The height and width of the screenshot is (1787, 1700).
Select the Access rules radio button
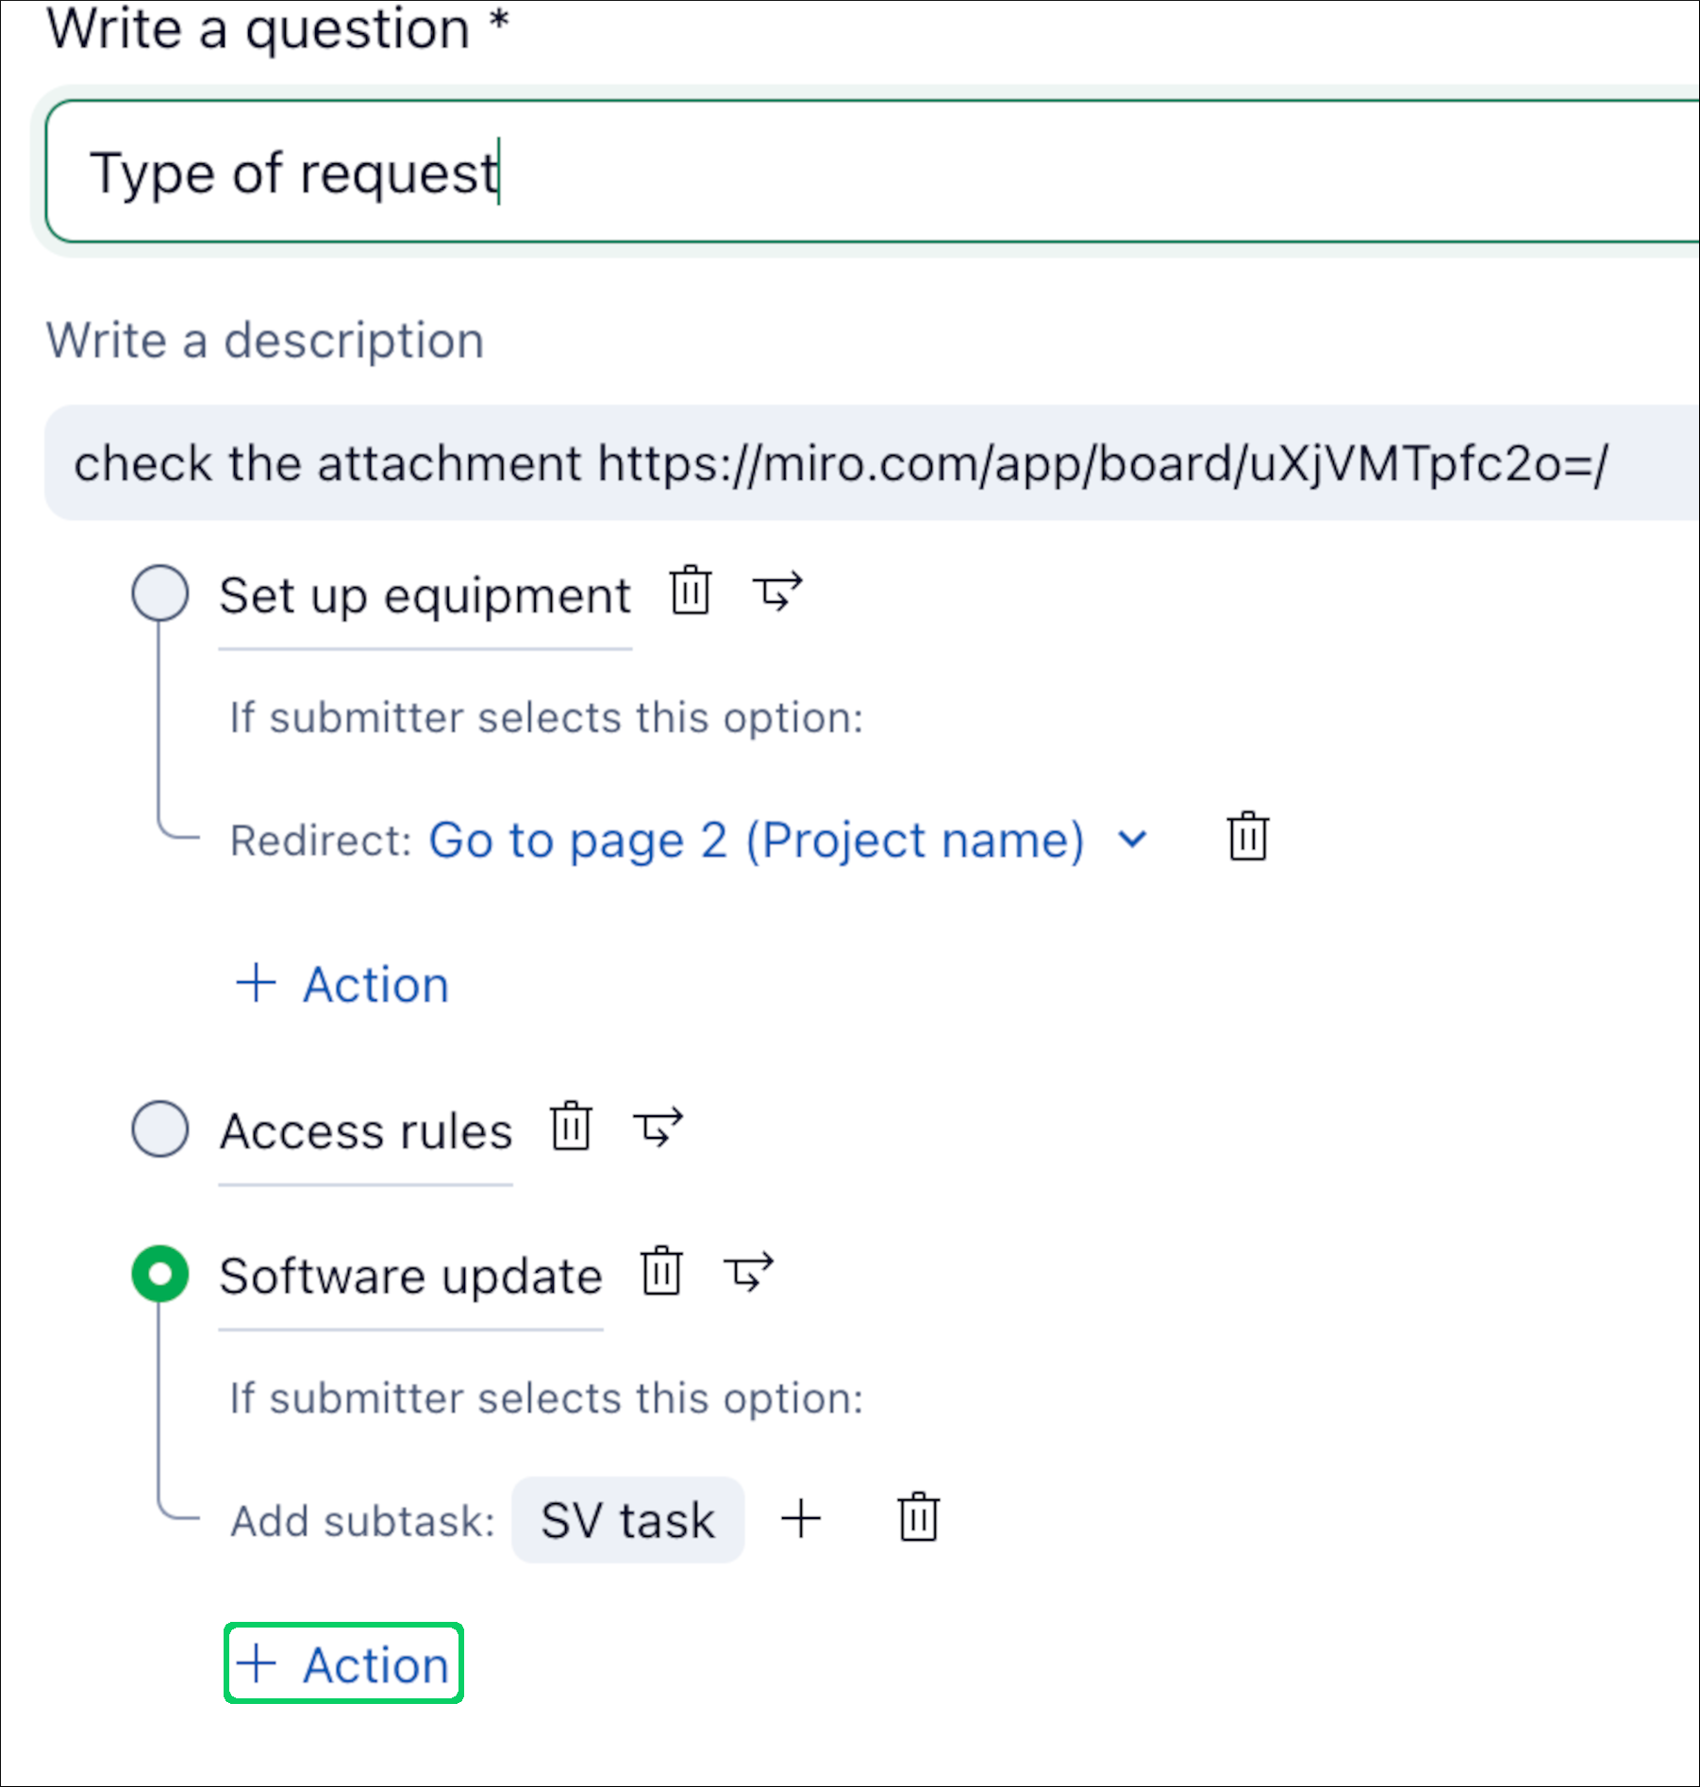click(x=160, y=1128)
